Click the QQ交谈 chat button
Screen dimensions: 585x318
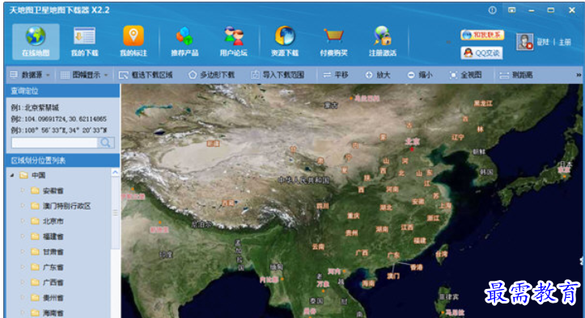(481, 53)
